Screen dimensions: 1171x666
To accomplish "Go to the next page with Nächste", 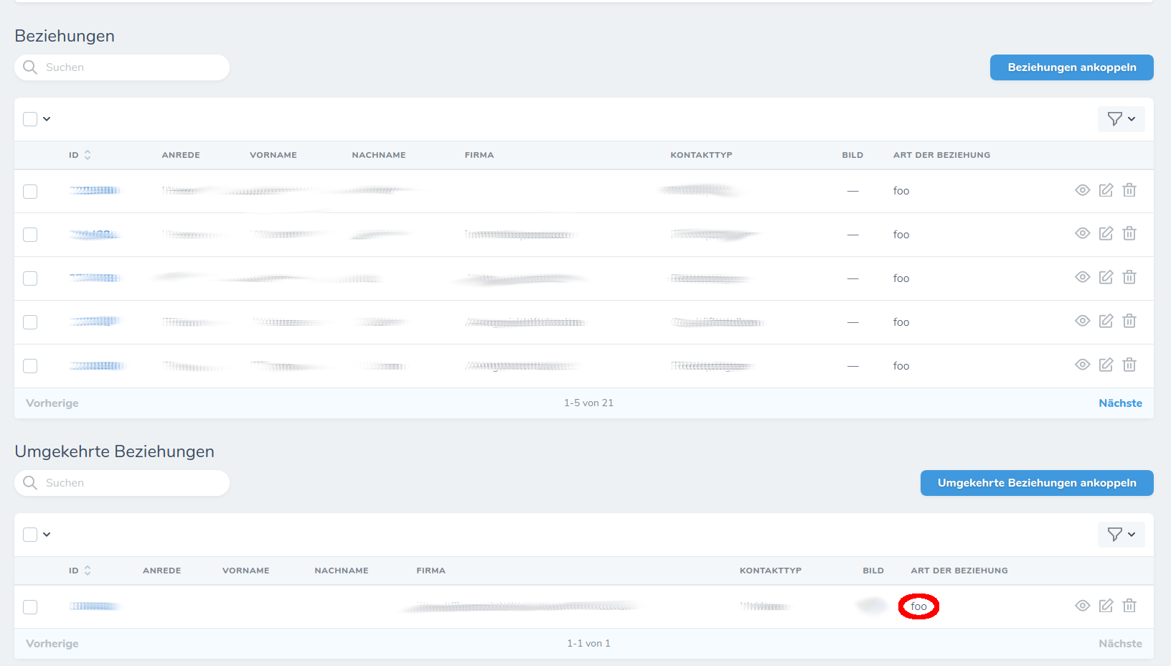I will pyautogui.click(x=1120, y=403).
